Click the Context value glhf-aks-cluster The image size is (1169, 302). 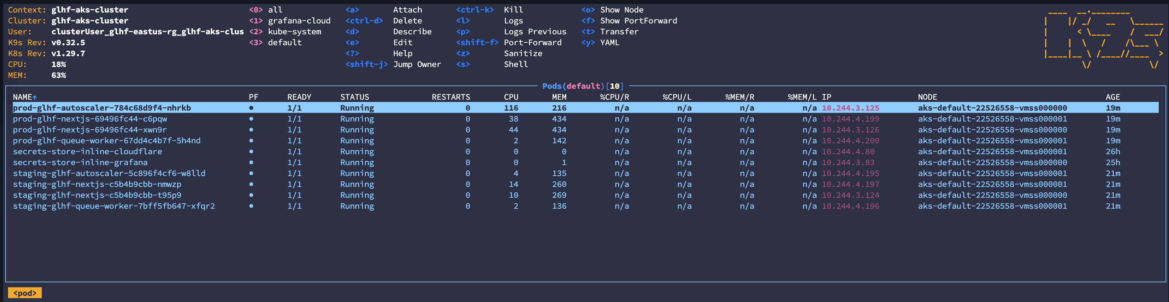pos(90,10)
